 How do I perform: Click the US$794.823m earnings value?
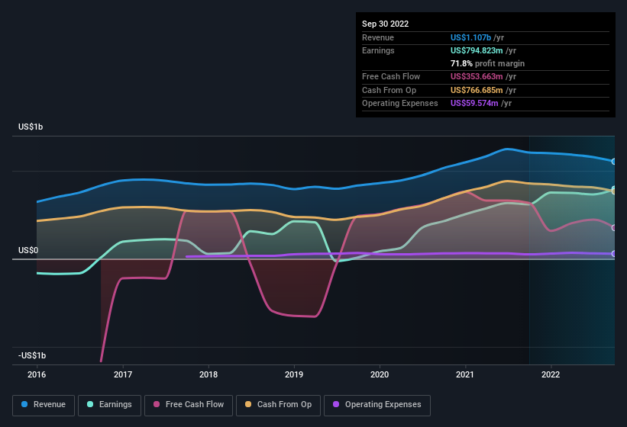pos(477,50)
